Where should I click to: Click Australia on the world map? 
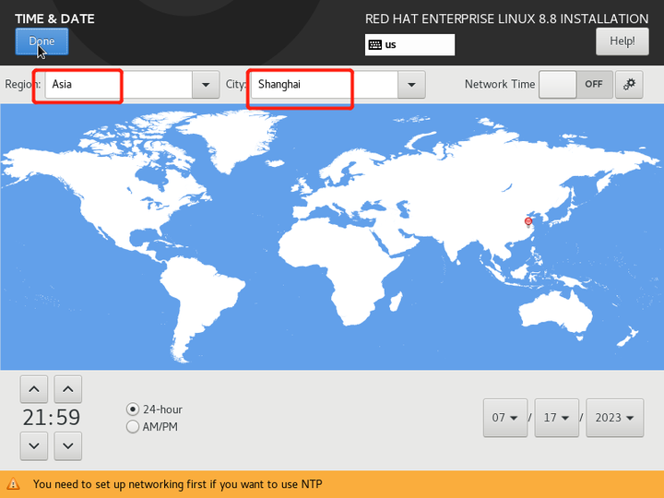pyautogui.click(x=555, y=314)
